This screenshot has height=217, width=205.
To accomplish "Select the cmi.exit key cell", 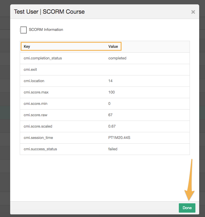I will tap(30, 70).
